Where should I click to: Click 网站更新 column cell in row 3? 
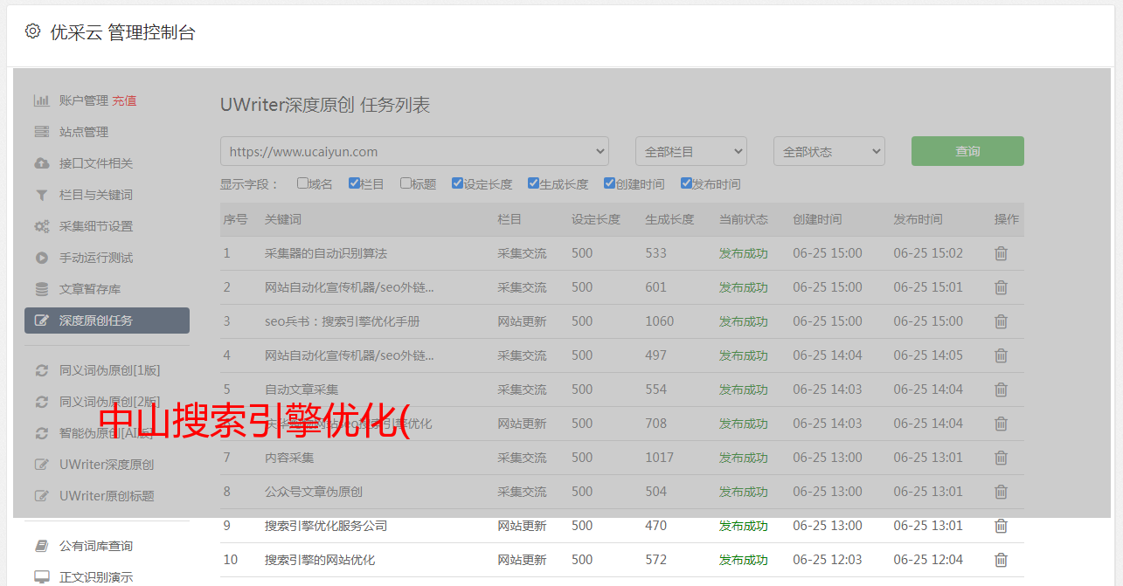click(522, 321)
